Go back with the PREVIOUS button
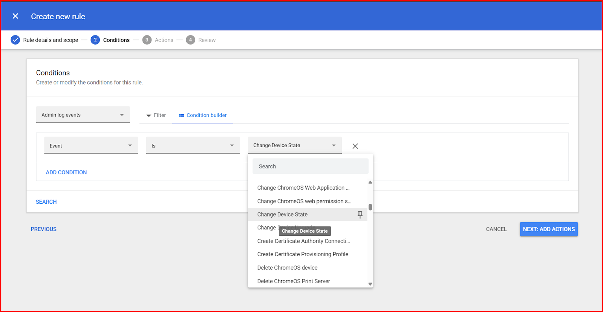This screenshot has width=603, height=312. pyautogui.click(x=44, y=229)
